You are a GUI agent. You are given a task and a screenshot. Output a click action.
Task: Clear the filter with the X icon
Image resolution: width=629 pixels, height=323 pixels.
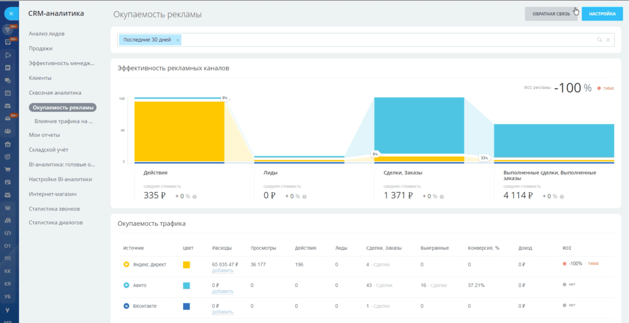pyautogui.click(x=608, y=40)
